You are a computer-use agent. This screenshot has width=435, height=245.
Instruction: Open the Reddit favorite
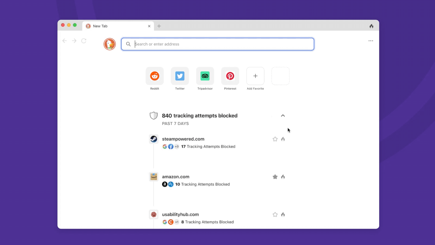[155, 76]
